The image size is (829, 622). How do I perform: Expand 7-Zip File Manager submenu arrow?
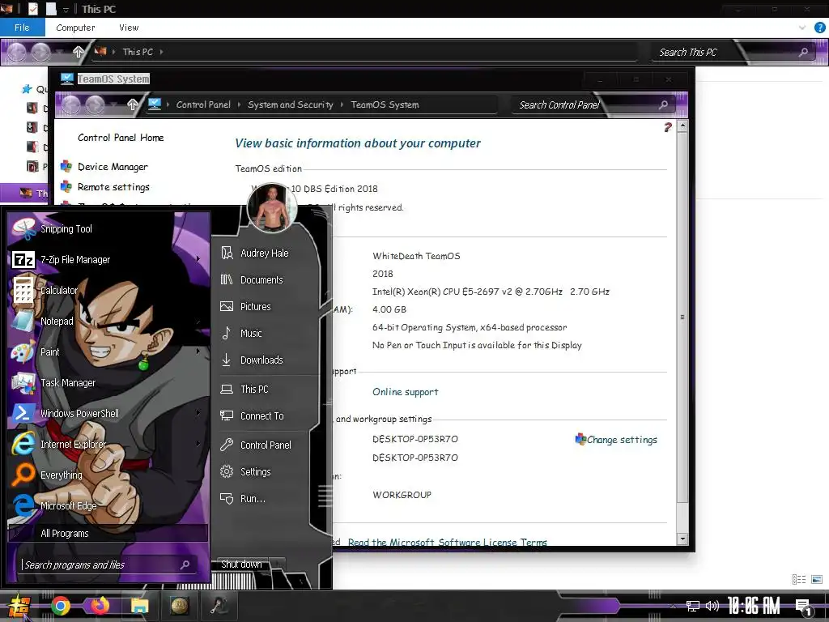tap(198, 258)
